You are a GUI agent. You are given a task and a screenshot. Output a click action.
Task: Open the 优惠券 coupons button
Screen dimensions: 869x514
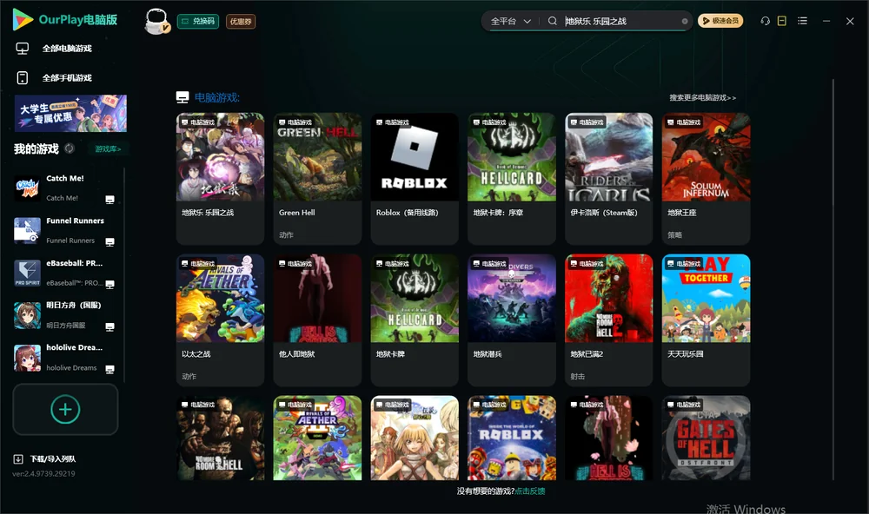(x=241, y=21)
